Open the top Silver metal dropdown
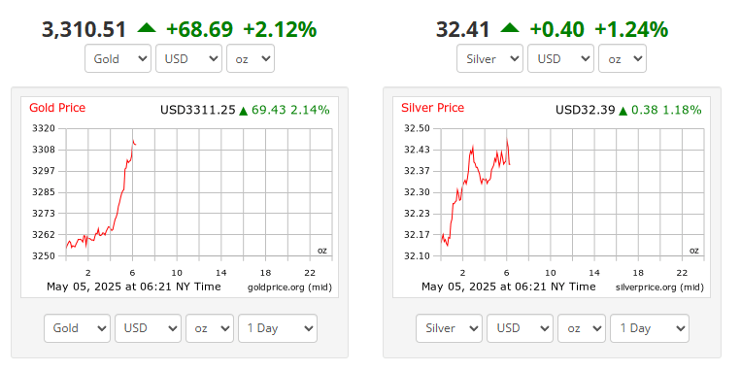741x372 pixels. [489, 58]
